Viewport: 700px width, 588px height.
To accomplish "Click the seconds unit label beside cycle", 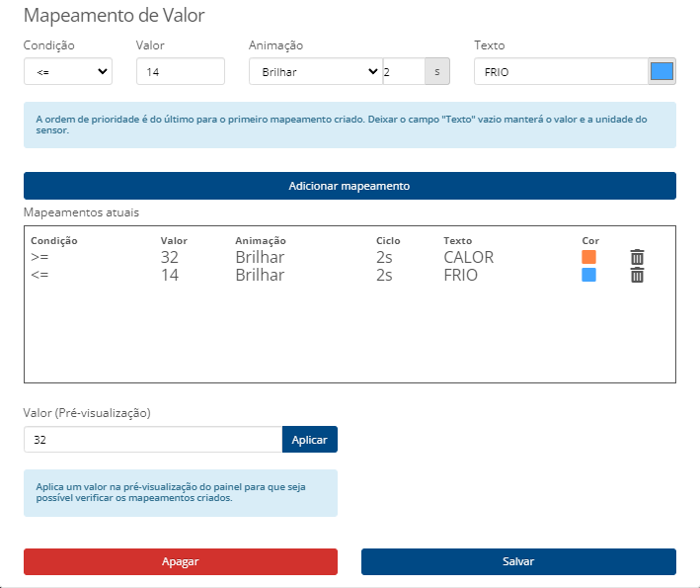I will 438,71.
